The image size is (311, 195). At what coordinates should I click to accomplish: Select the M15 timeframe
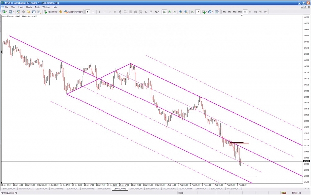(235, 12)
